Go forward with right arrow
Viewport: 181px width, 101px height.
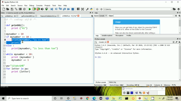point(101,9)
